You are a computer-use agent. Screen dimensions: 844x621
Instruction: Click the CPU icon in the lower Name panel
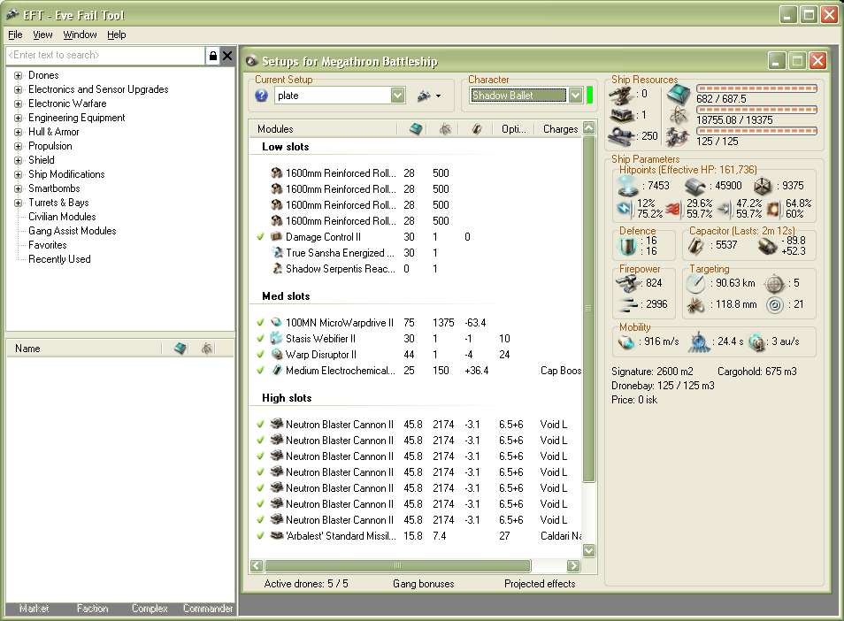click(180, 349)
